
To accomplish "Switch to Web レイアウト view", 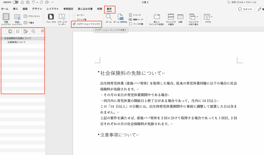I will 17,17.
